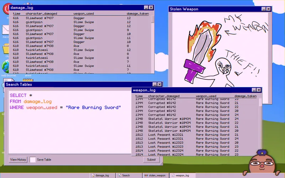Close the weapon_log window
The width and height of the screenshot is (285, 178).
pos(259,90)
